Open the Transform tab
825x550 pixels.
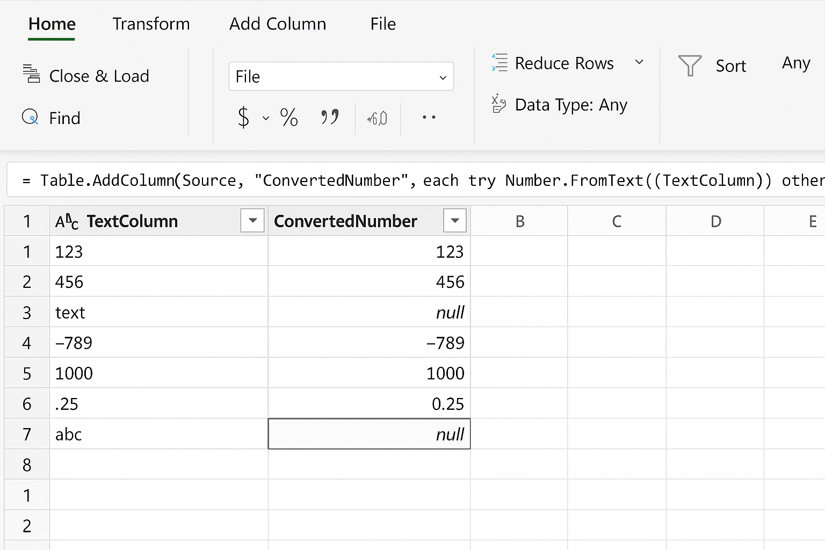(151, 24)
